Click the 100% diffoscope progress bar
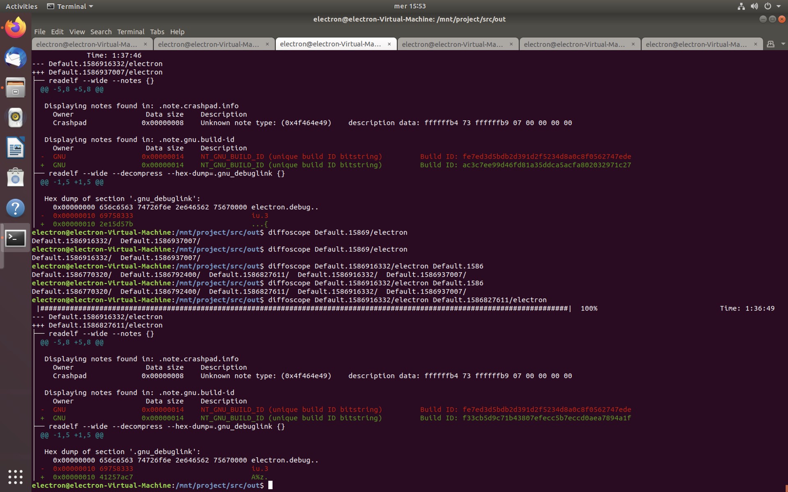Screen dimensions: 788x492 304,308
